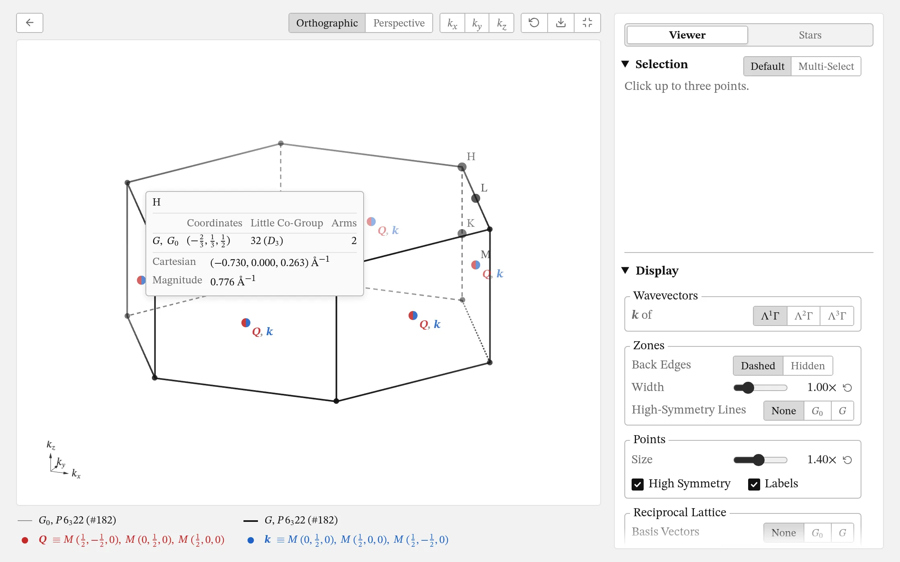Viewport: 900px width, 562px height.
Task: Click the back arrow button
Action: (30, 23)
